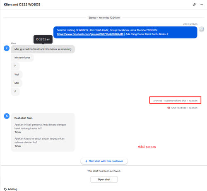The height and width of the screenshot is (191, 207).
Task: Go to Next chat with this customer
Action: coord(104,161)
